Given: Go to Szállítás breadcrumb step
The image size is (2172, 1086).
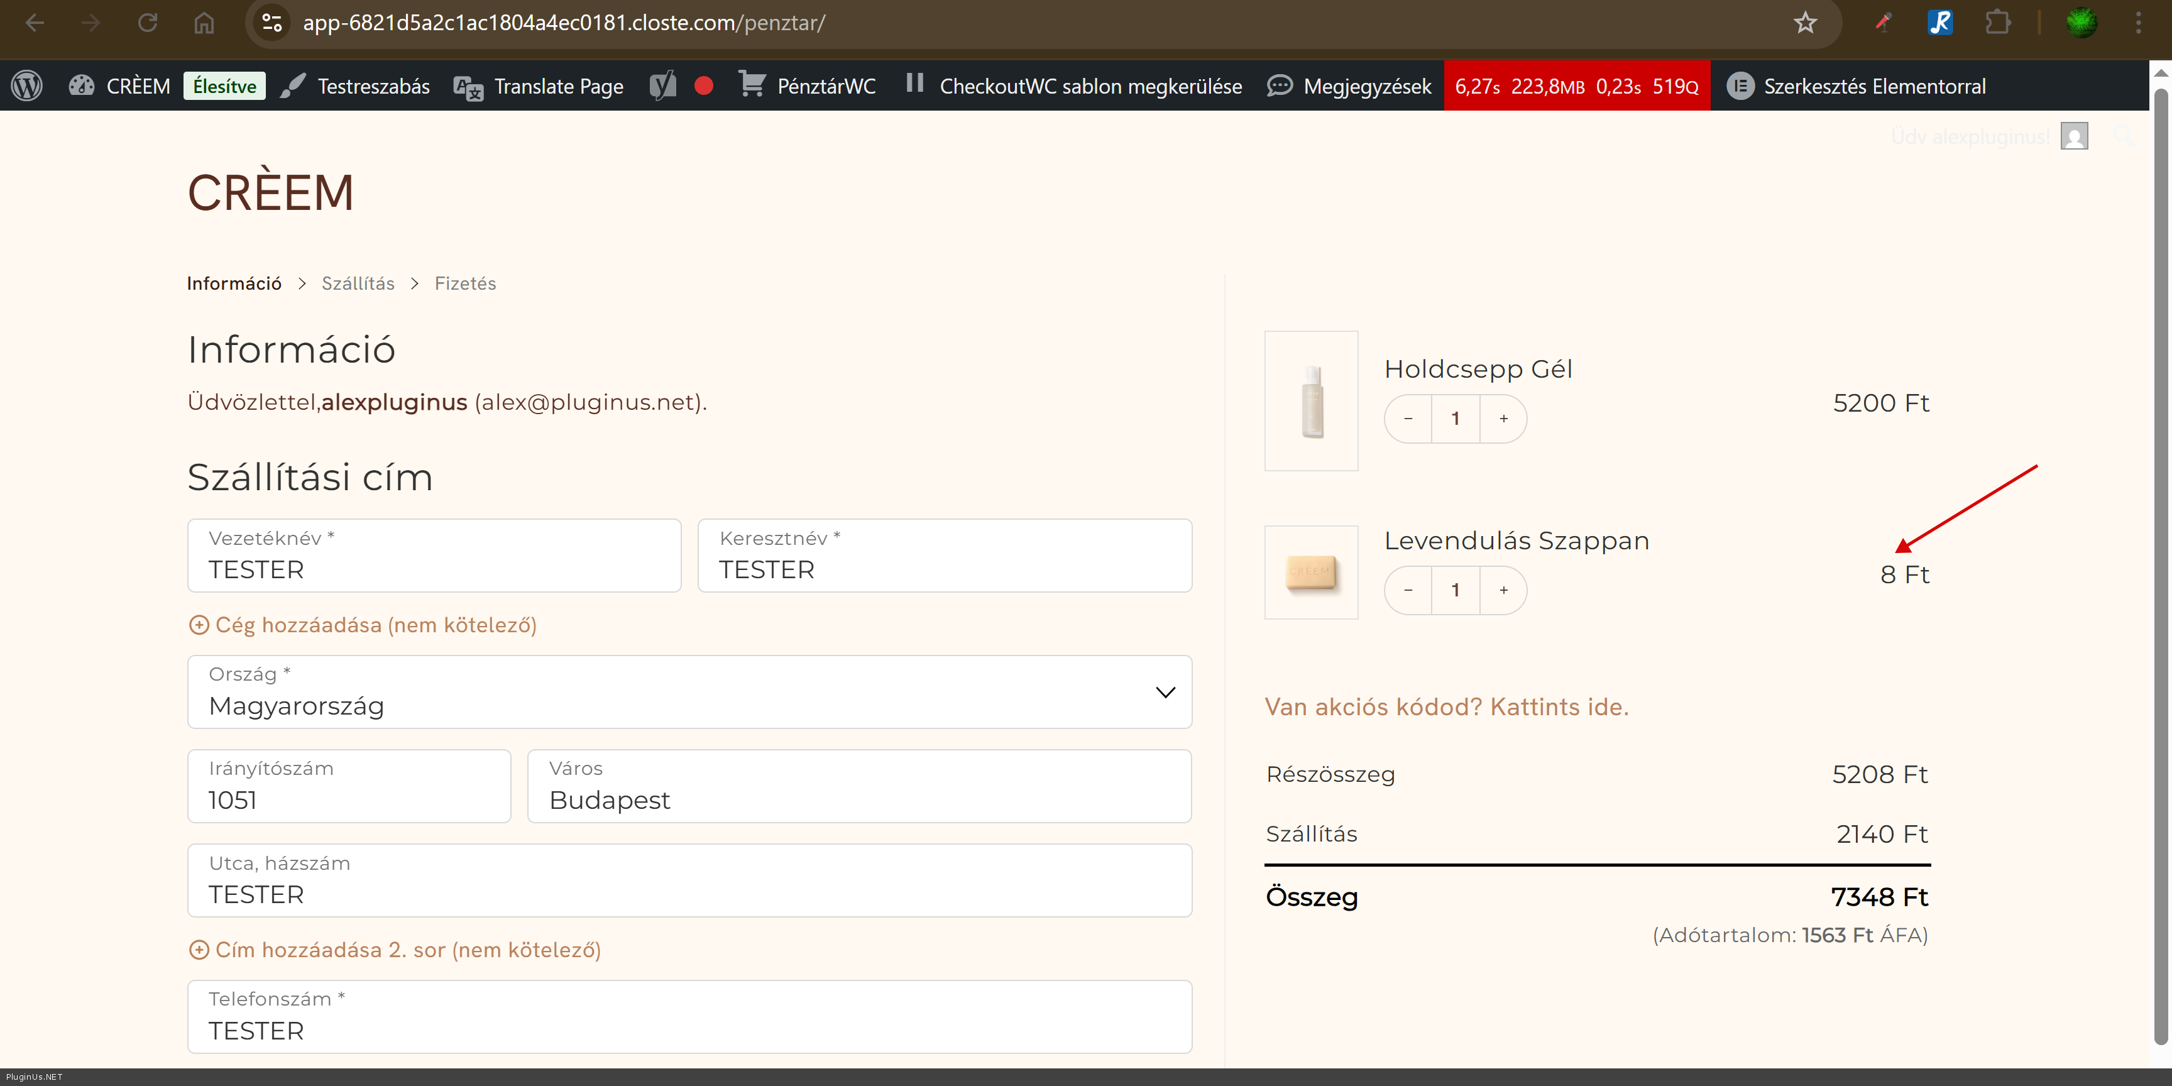Looking at the screenshot, I should [358, 284].
